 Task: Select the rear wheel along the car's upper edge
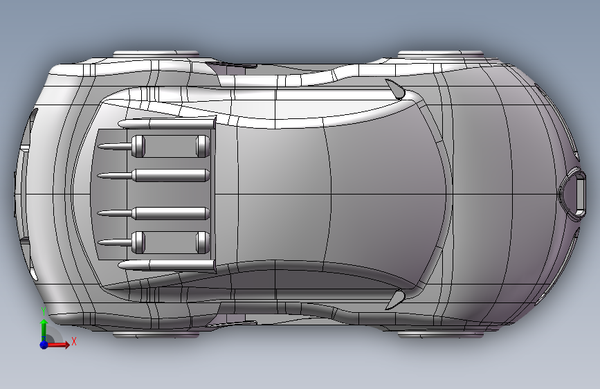[x=156, y=54]
